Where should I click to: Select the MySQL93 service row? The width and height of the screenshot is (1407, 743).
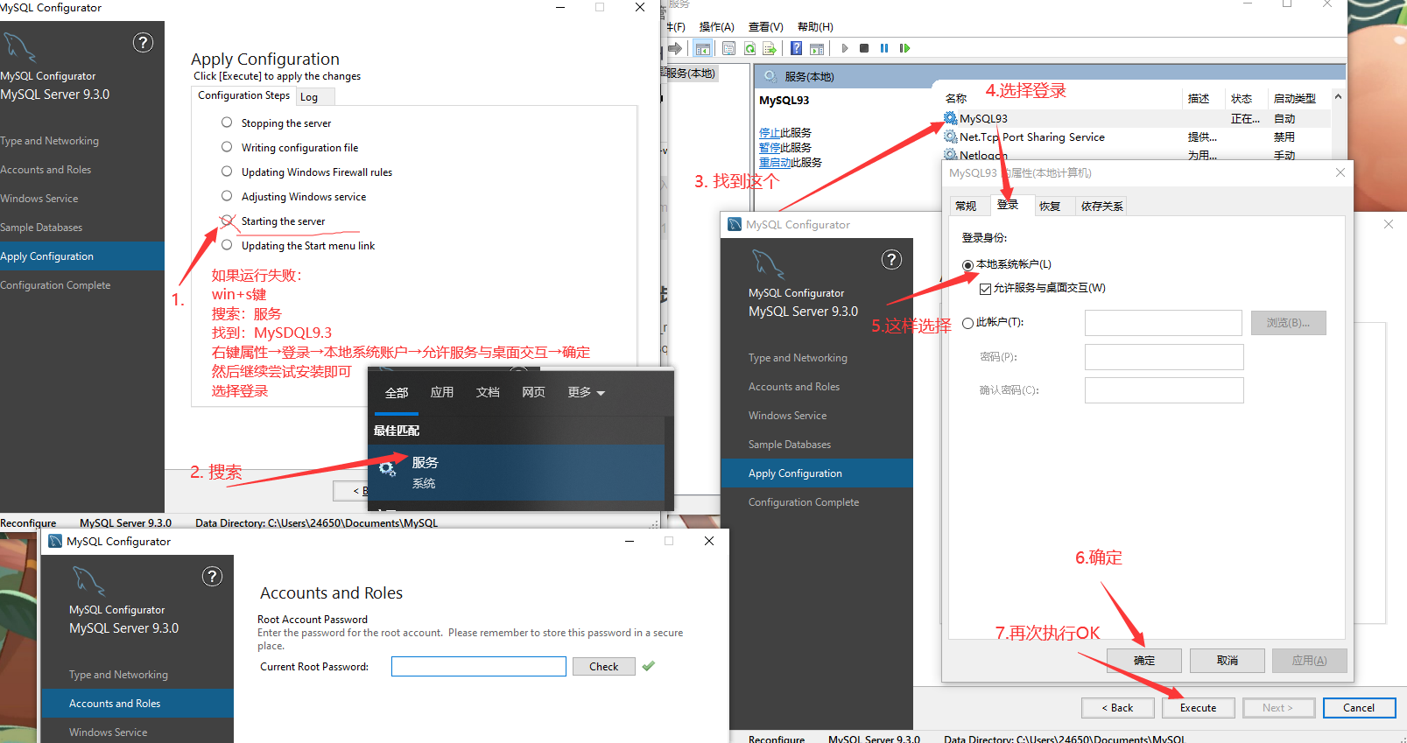point(1136,118)
